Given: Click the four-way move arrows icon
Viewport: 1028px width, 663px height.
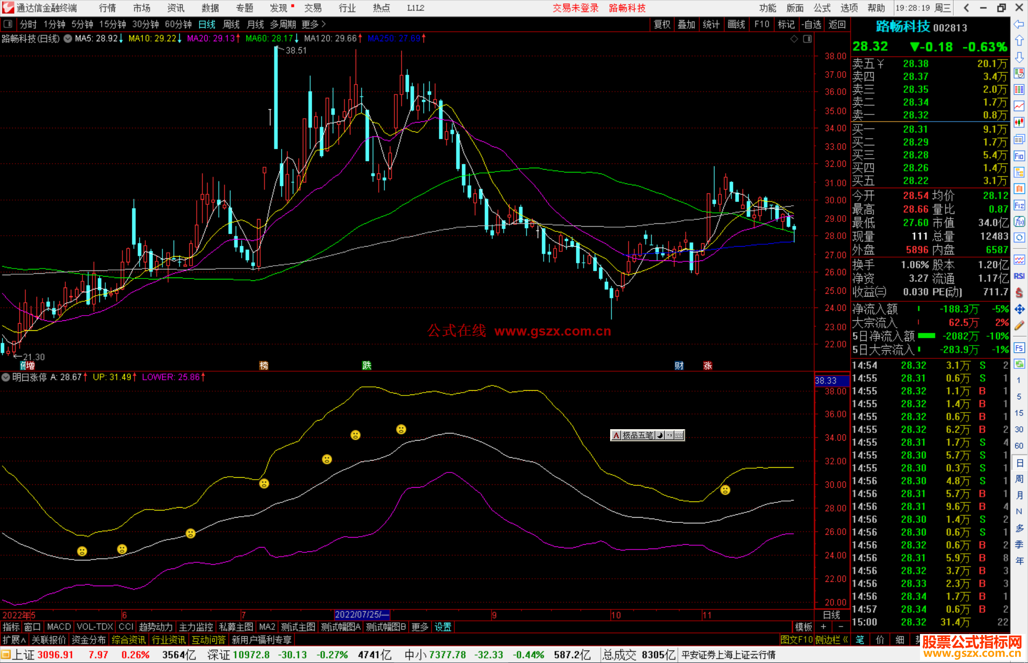Looking at the screenshot, I should click(1019, 309).
